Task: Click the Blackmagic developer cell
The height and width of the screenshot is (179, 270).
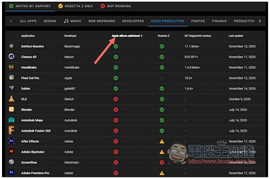Action: (72, 46)
